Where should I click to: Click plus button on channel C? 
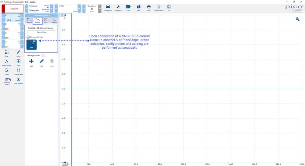tap(22, 35)
